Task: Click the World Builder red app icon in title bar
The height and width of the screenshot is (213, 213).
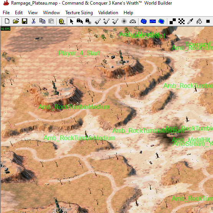Action: (6, 3)
